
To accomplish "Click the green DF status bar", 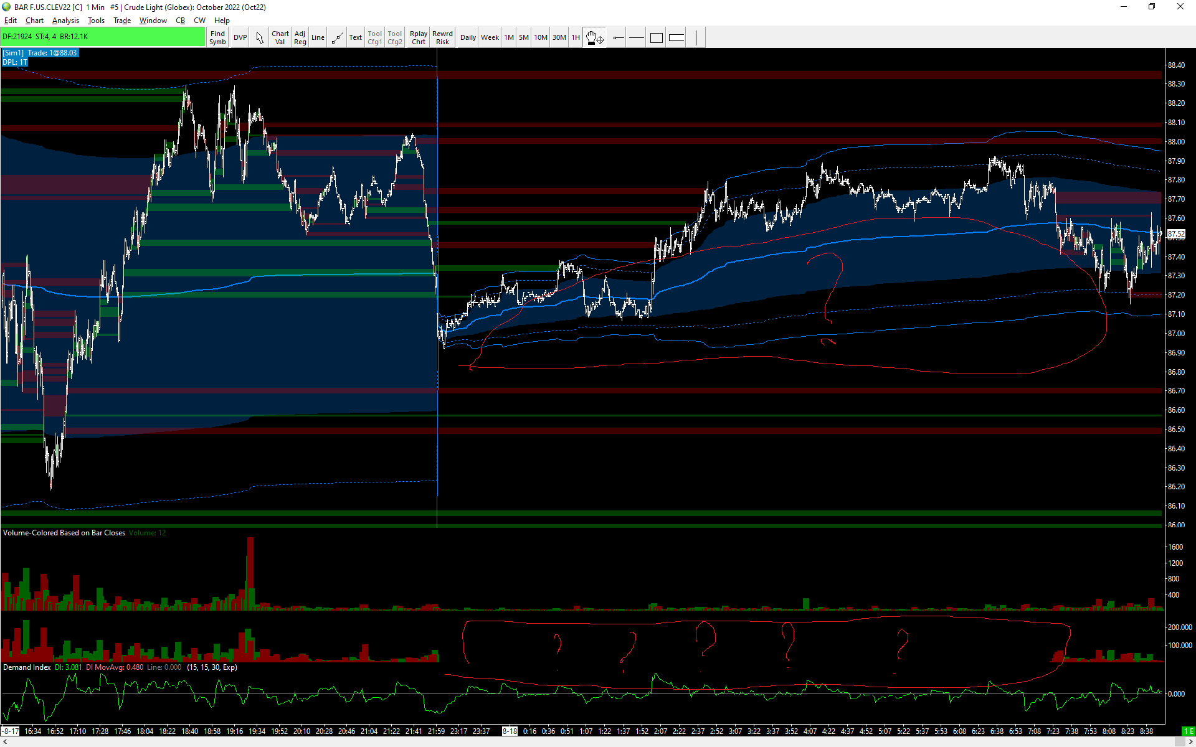I will click(x=103, y=37).
